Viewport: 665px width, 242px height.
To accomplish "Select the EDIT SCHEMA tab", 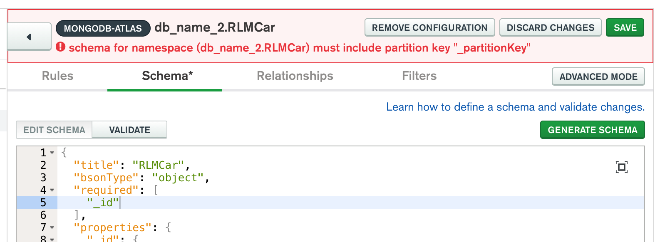I will pos(53,129).
